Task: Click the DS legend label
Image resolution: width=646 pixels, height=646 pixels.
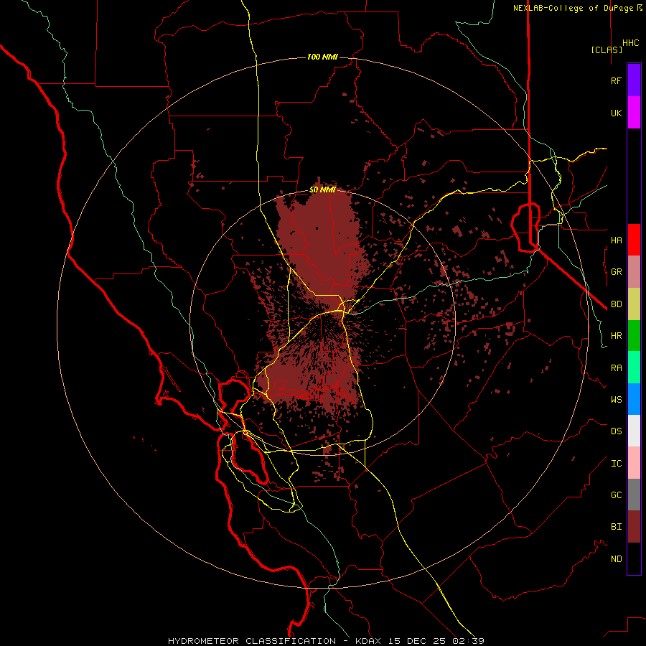Action: pos(616,431)
